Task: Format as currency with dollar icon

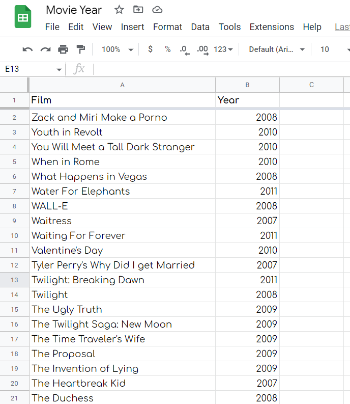Action: point(150,49)
